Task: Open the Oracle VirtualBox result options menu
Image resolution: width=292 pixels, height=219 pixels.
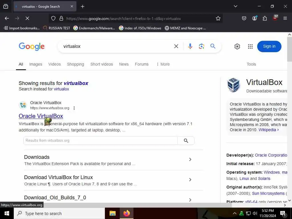Action: click(74, 108)
